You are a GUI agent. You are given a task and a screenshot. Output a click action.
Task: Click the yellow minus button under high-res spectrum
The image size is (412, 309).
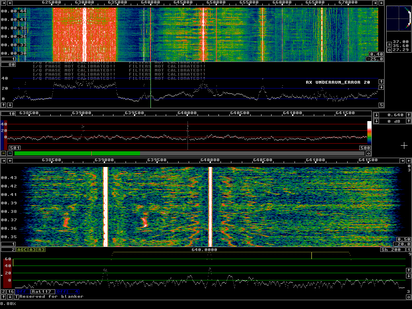point(3,153)
